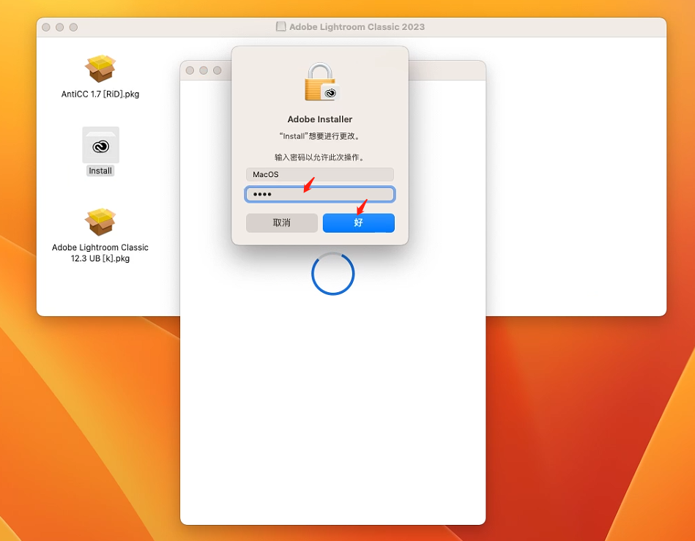695x541 pixels.
Task: Click the disk icon in Finder title bar
Action: tap(280, 26)
